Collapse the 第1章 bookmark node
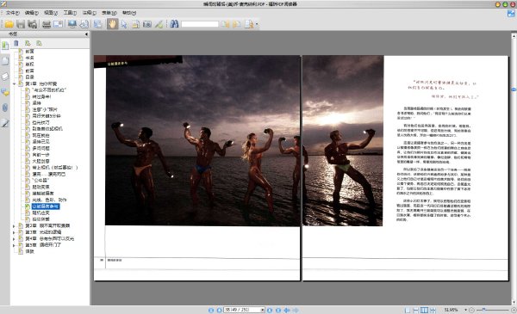 [14, 84]
